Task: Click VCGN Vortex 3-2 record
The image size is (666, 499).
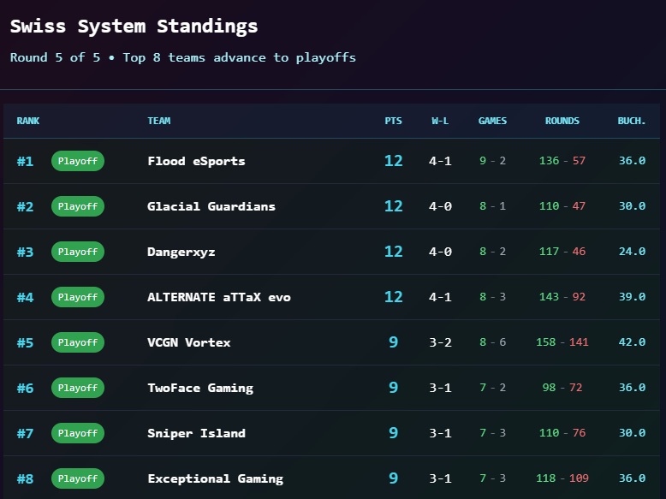Action: click(x=440, y=342)
